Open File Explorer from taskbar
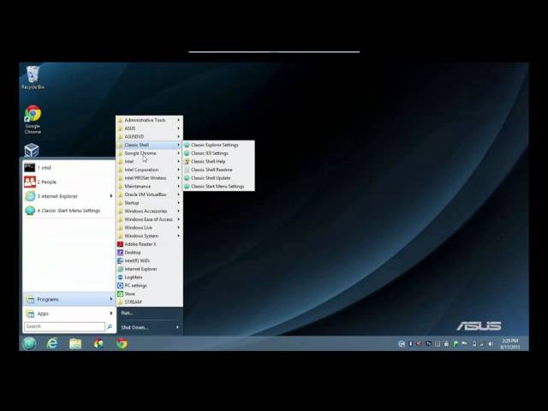The width and height of the screenshot is (548, 411). click(75, 344)
